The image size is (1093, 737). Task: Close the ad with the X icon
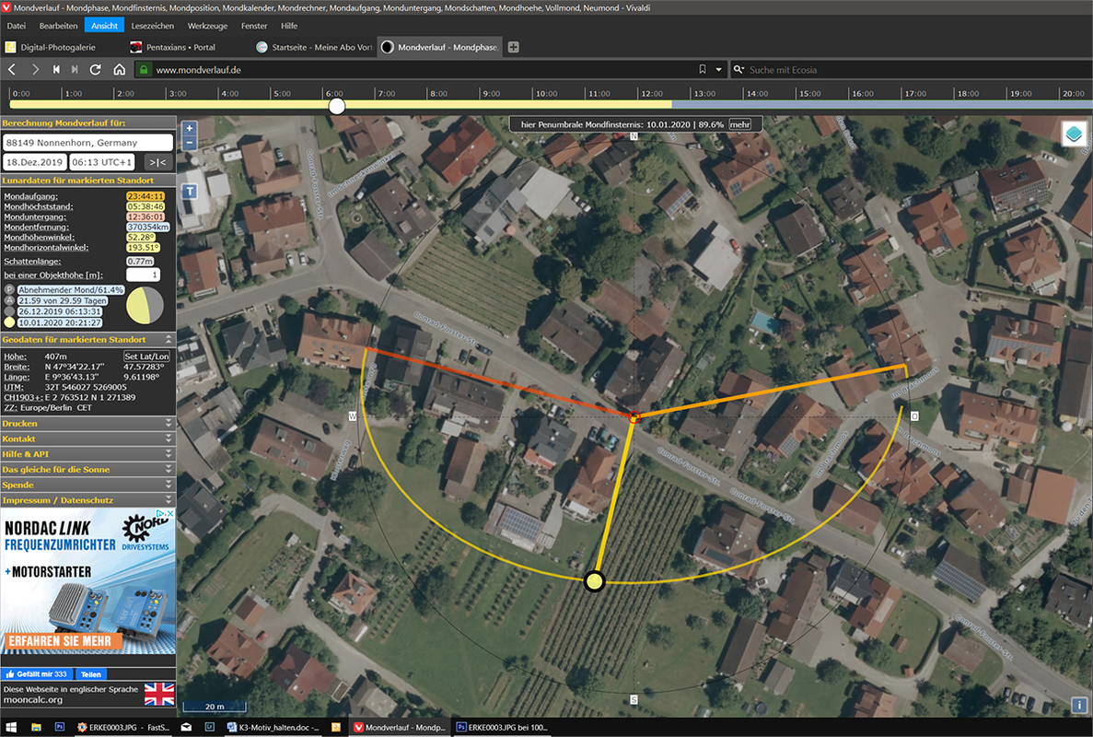pos(169,513)
